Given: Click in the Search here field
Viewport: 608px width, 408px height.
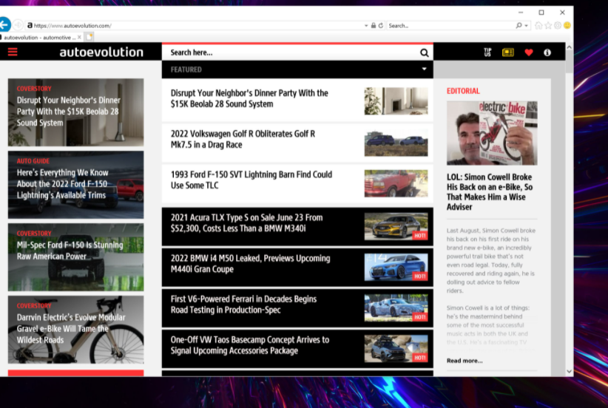Looking at the screenshot, I should click(x=288, y=53).
